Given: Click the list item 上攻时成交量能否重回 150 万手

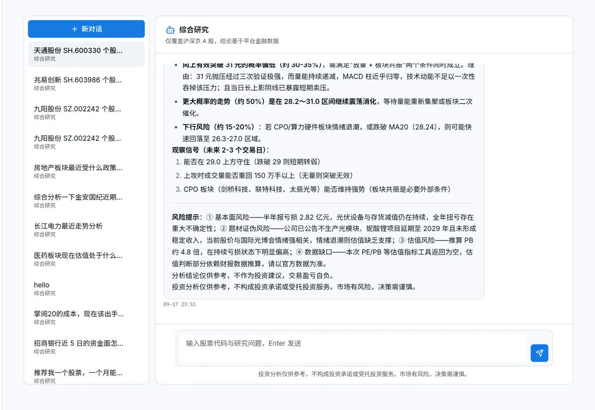Looking at the screenshot, I should pos(268,176).
